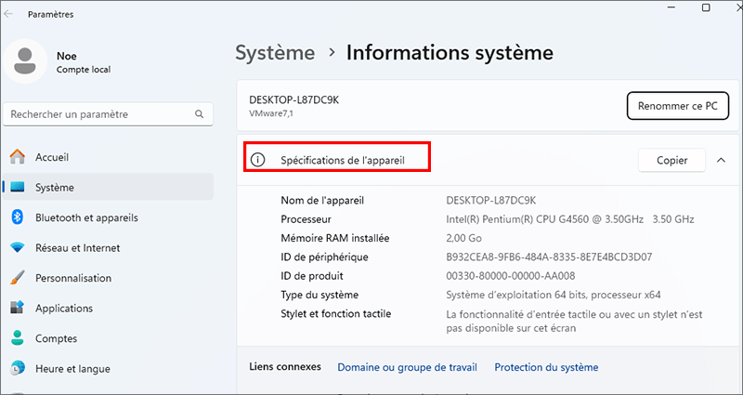Open Applications settings
The width and height of the screenshot is (743, 395).
[108, 309]
